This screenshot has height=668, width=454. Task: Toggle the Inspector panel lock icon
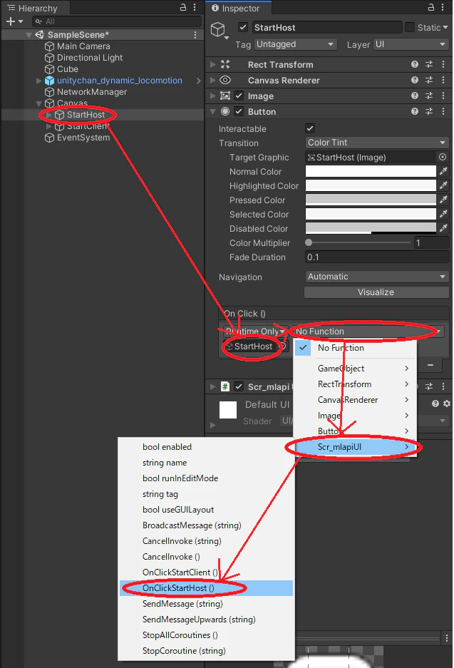[430, 7]
